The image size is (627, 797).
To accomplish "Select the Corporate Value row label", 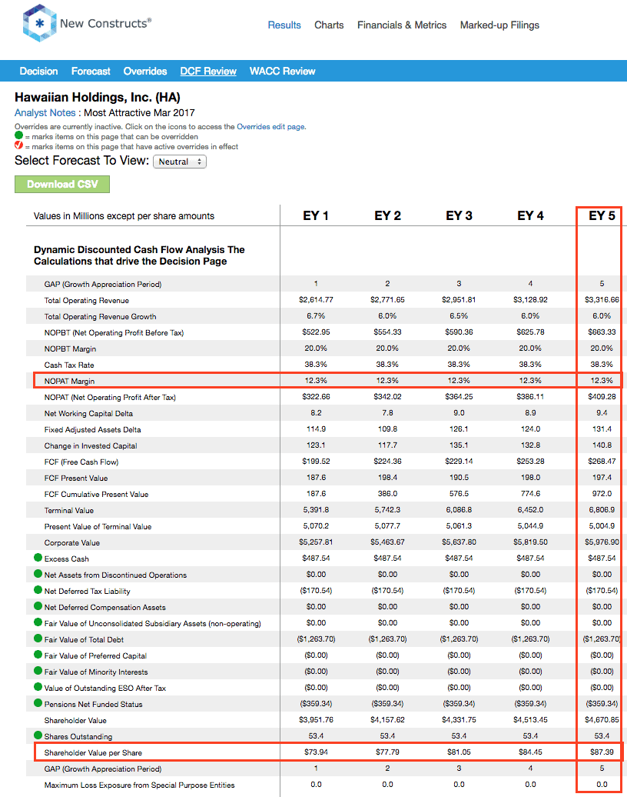I will [x=71, y=543].
